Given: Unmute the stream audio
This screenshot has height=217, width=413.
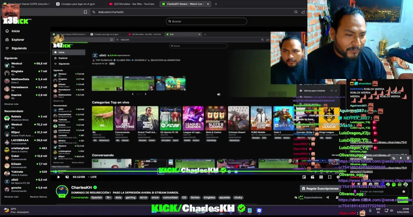Looking at the screenshot, I should [67, 177].
